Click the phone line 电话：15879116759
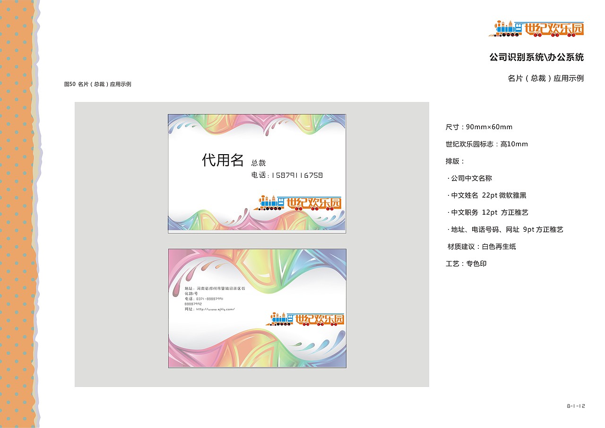The width and height of the screenshot is (605, 428). pyautogui.click(x=287, y=175)
